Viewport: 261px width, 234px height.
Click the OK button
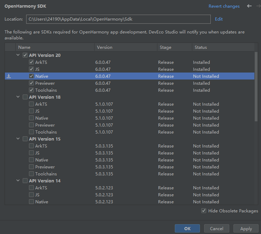[187, 228]
